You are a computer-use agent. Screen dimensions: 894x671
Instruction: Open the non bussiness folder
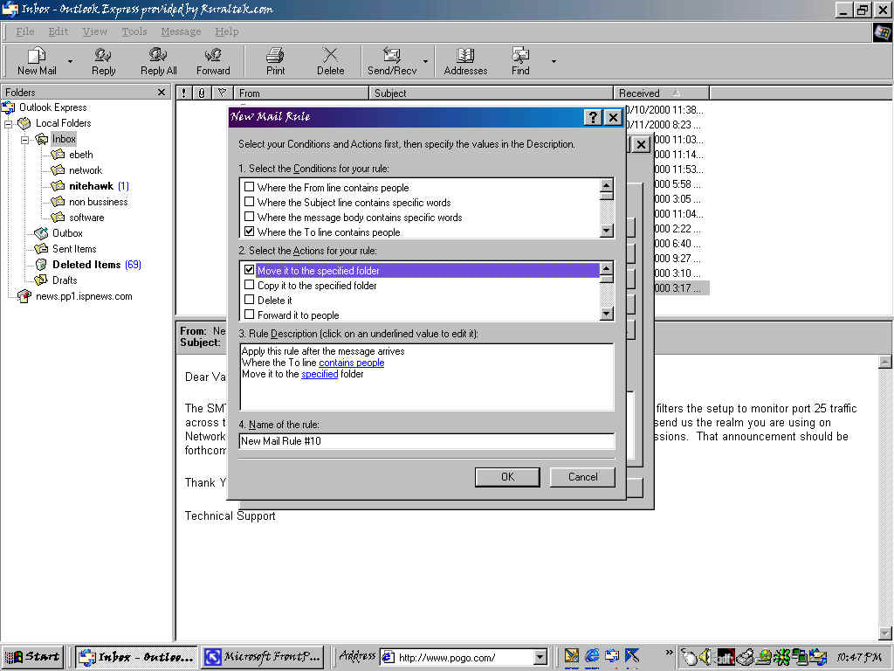(x=98, y=202)
